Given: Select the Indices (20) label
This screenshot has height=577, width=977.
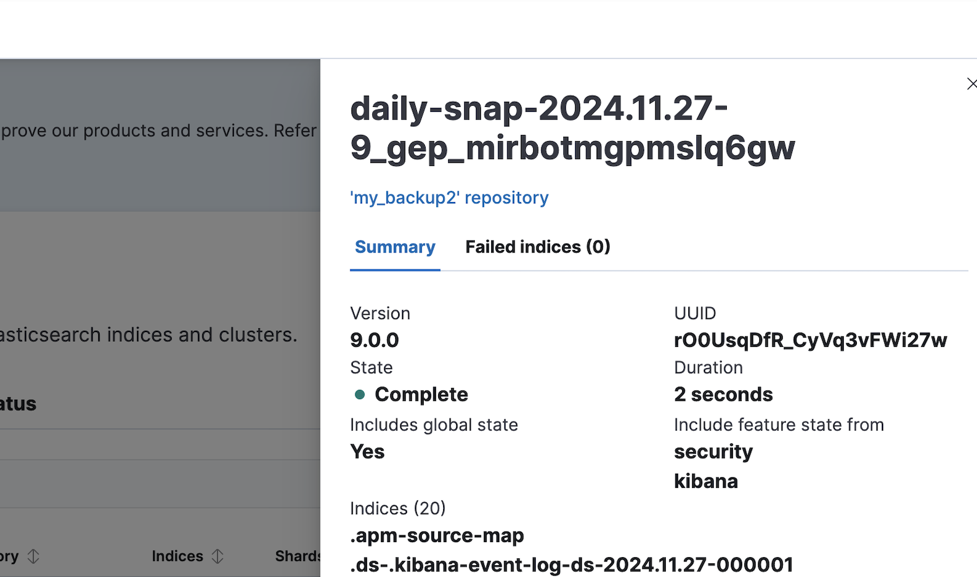Looking at the screenshot, I should (x=398, y=509).
